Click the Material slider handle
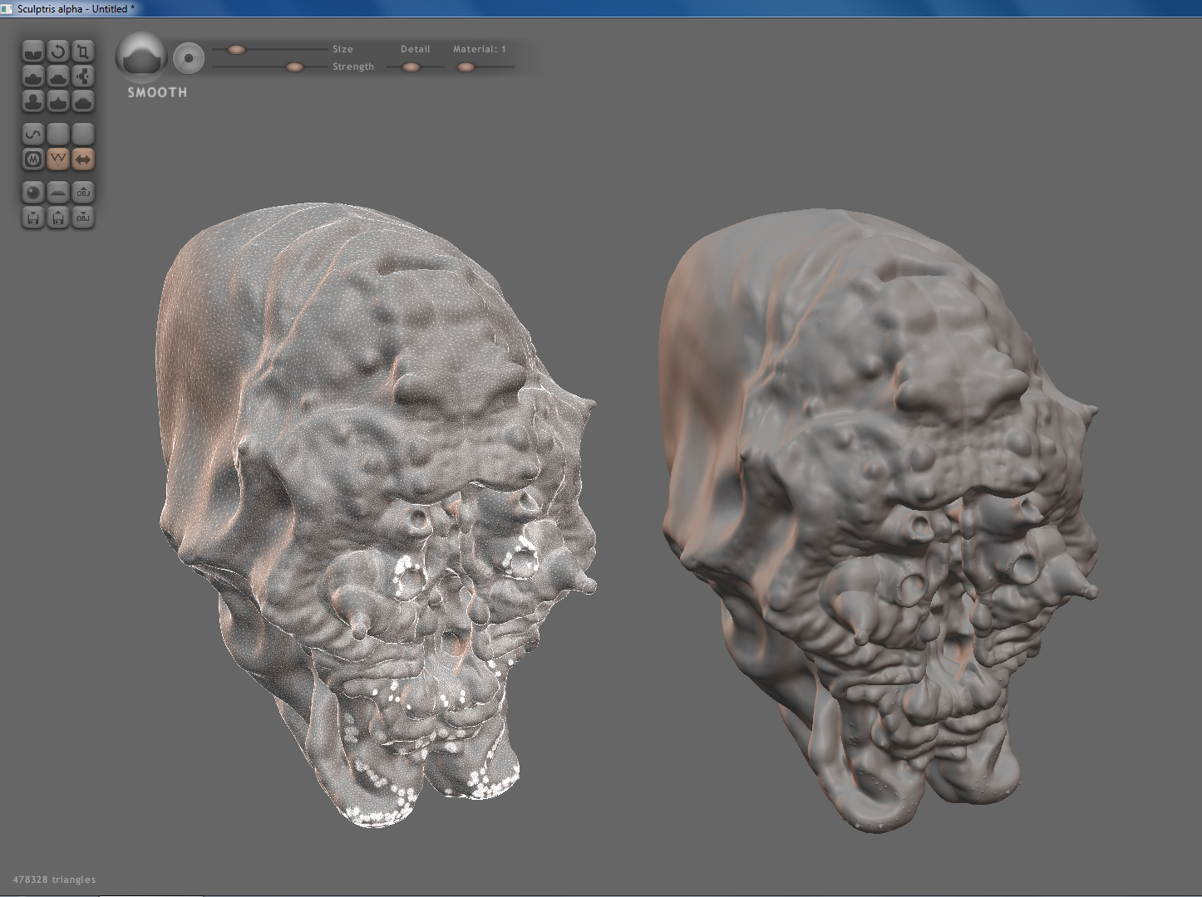 pos(466,67)
